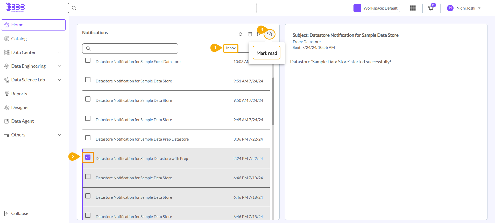The width and height of the screenshot is (495, 223).
Task: Switch to the Inbox tab
Action: click(231, 48)
